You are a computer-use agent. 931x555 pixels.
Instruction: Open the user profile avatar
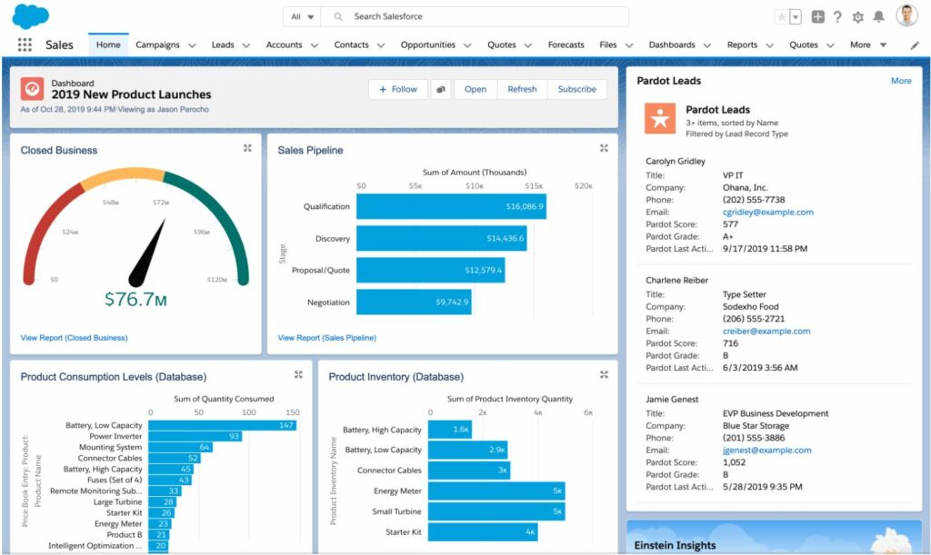click(906, 16)
